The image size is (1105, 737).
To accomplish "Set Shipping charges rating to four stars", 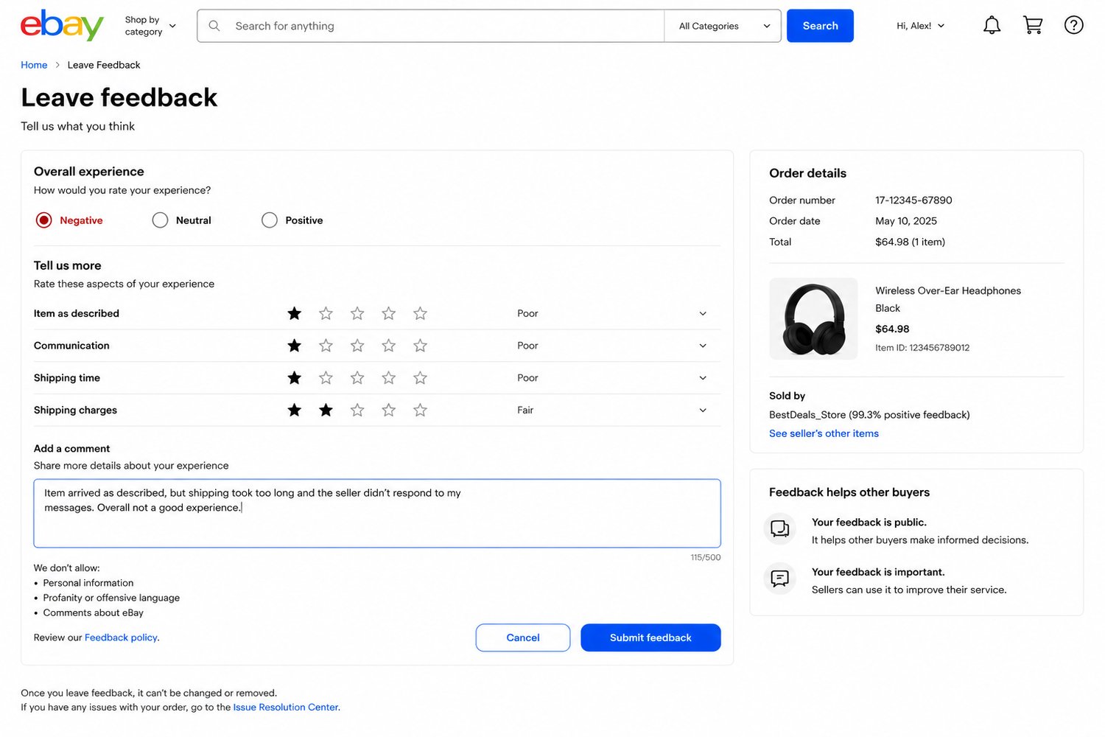I will point(389,410).
